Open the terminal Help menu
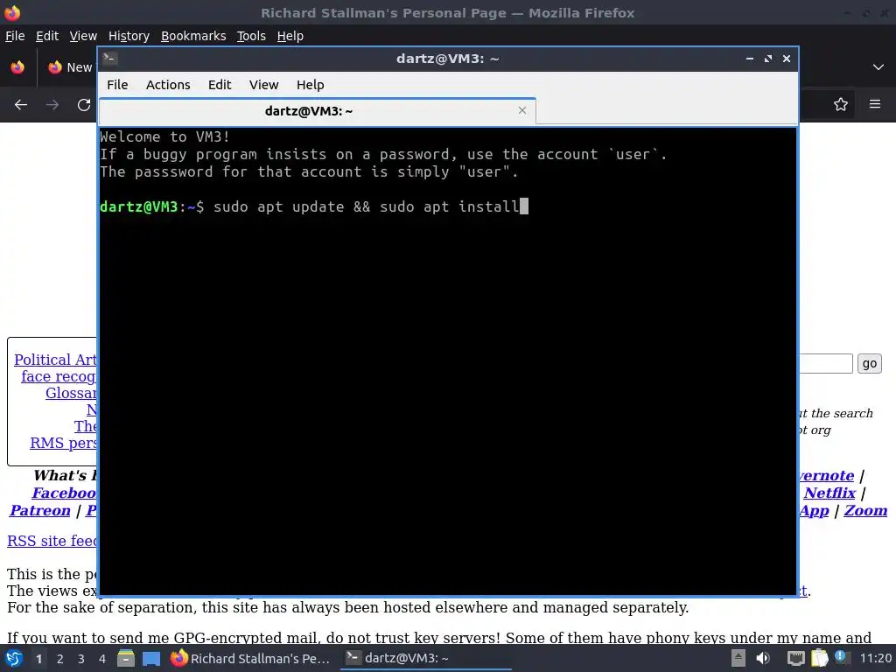 tap(311, 85)
